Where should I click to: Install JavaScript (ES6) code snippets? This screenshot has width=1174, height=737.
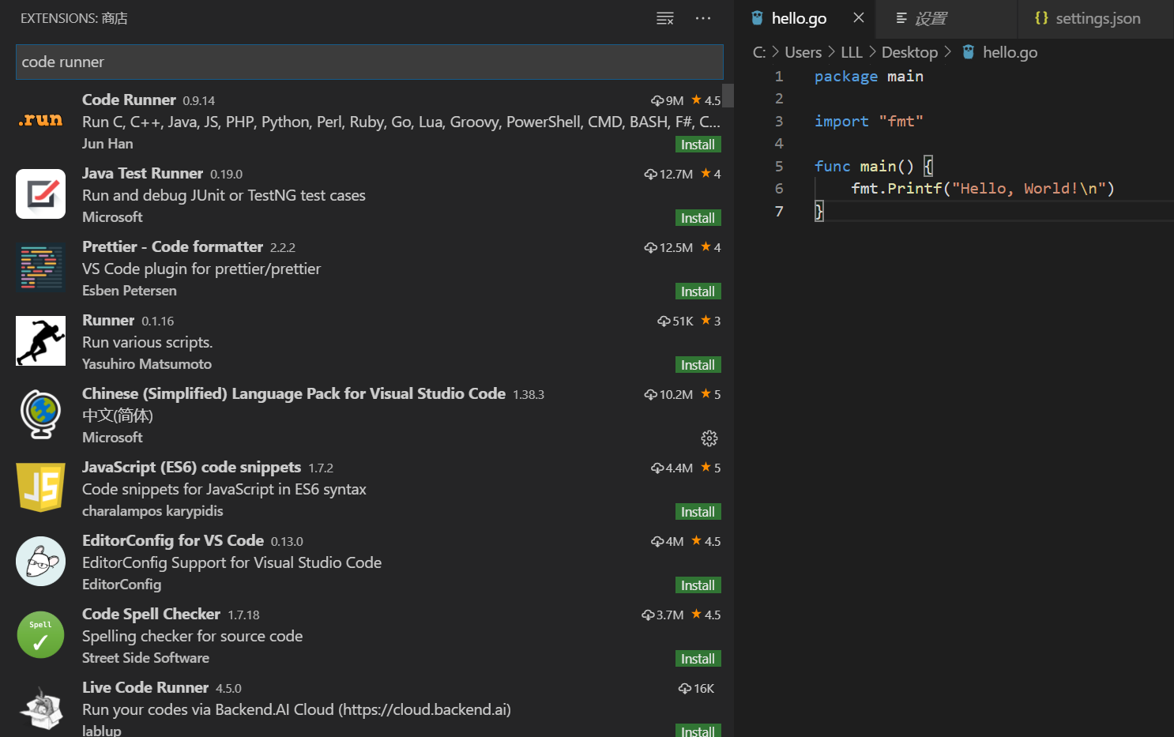698,512
